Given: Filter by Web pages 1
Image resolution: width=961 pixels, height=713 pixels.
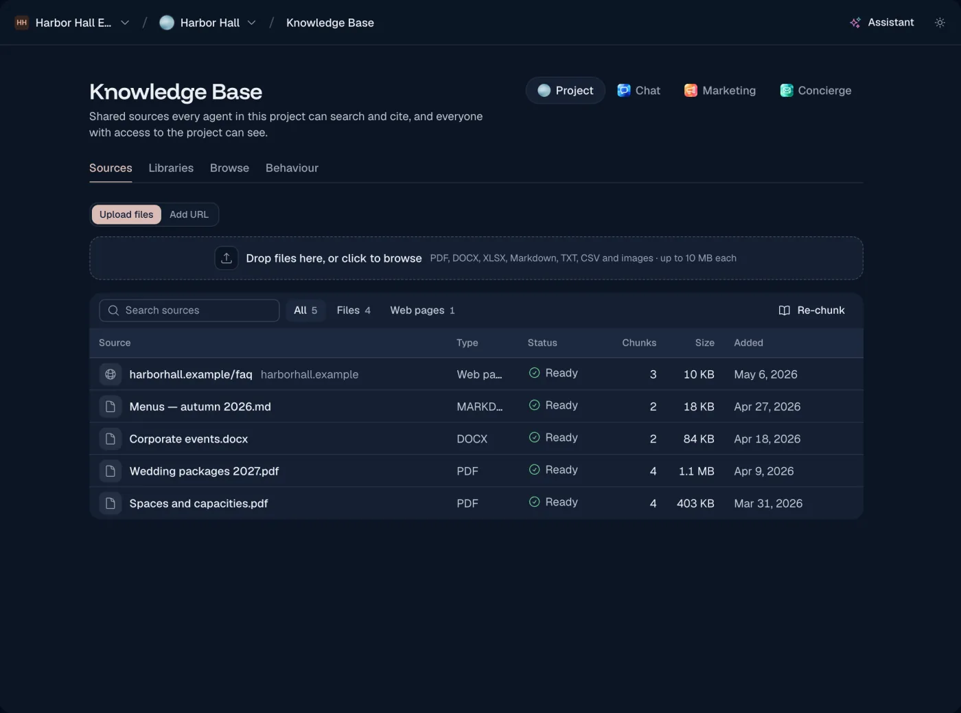Looking at the screenshot, I should coord(422,310).
